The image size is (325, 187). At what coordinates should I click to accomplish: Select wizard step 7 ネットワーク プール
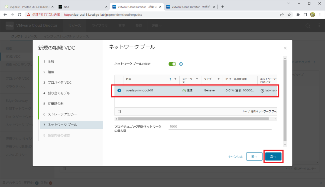click(71, 125)
